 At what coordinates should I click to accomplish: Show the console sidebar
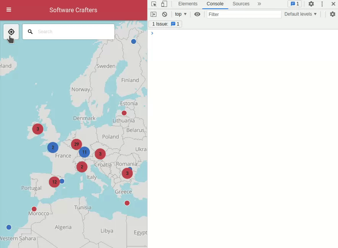coord(153,14)
